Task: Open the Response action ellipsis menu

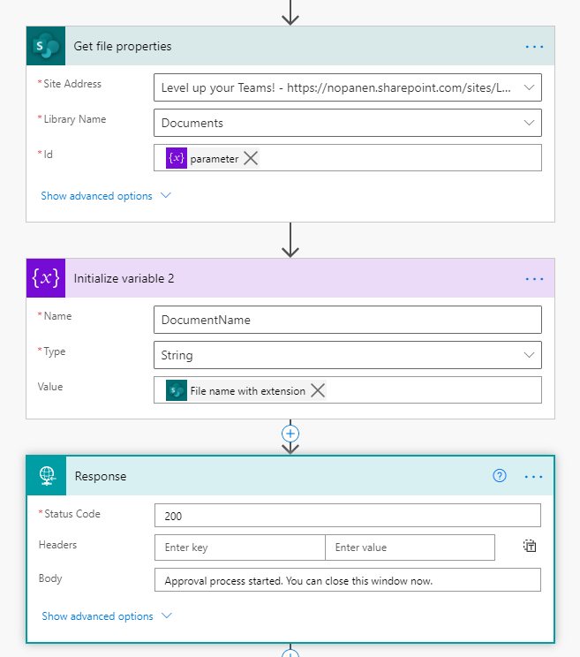Action: click(534, 476)
